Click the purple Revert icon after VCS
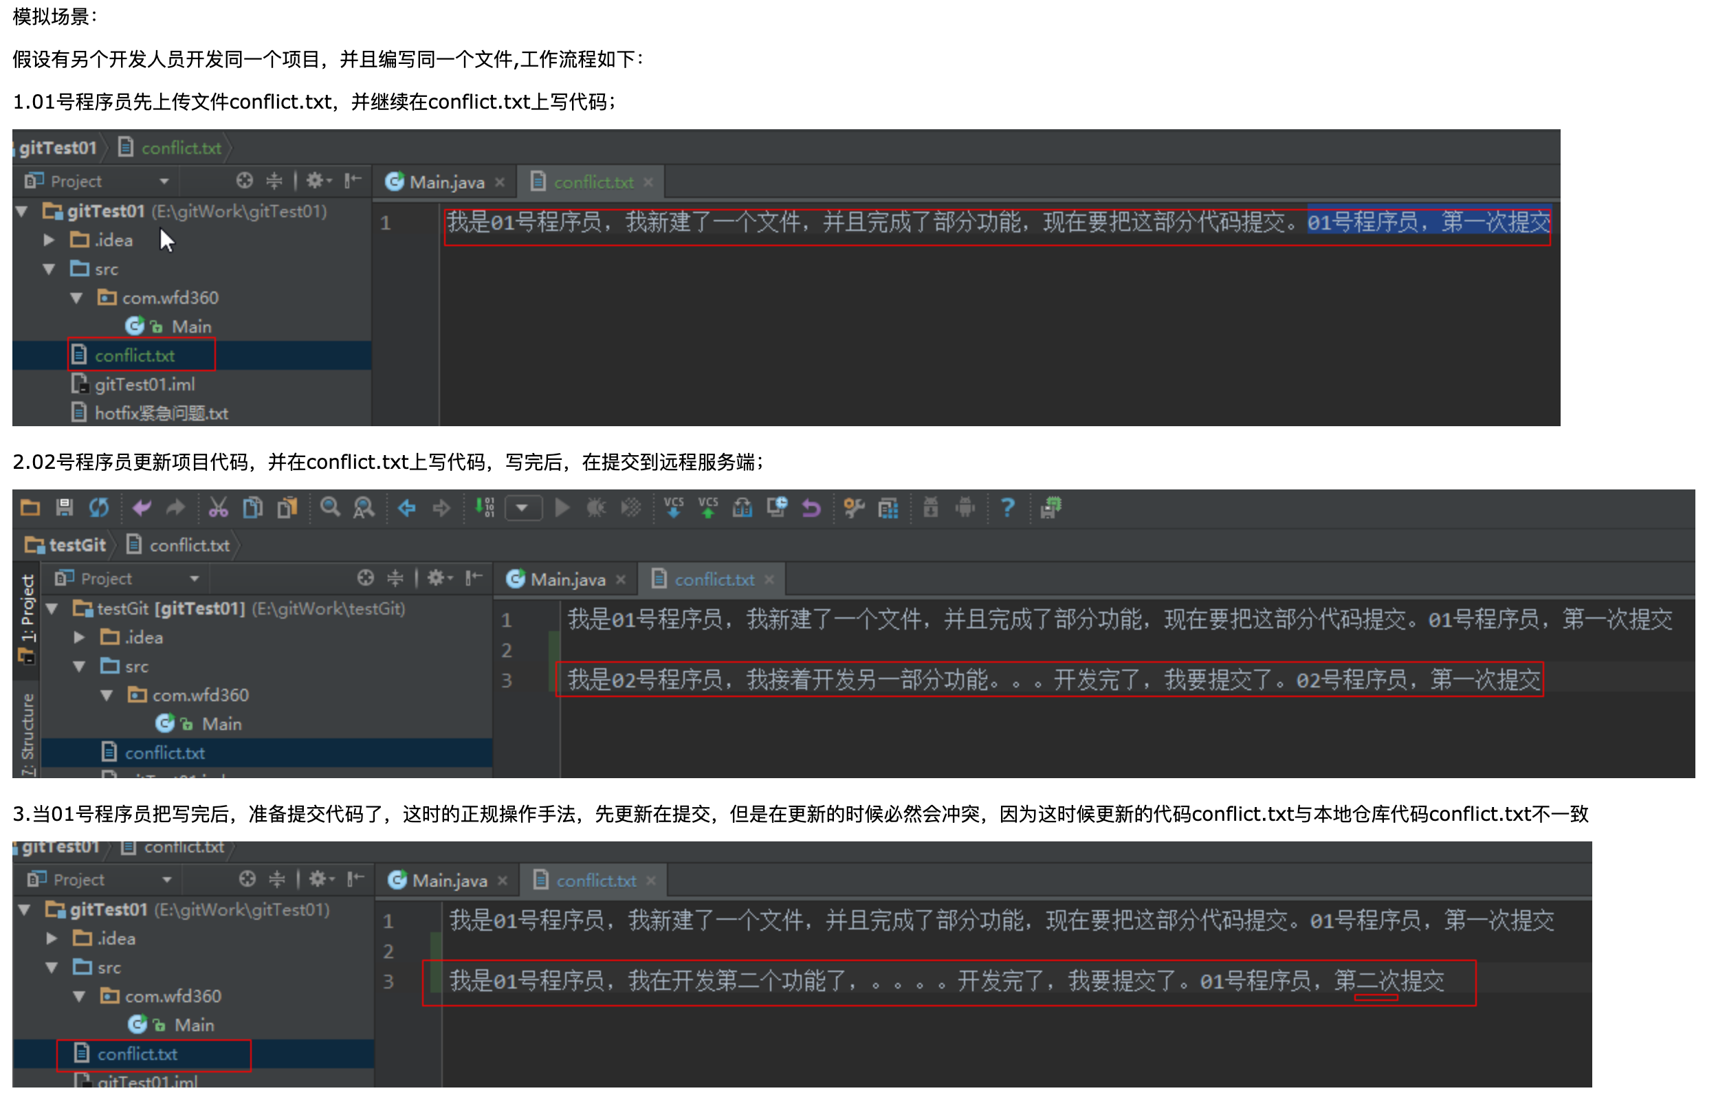The height and width of the screenshot is (1104, 1716). pos(811,507)
